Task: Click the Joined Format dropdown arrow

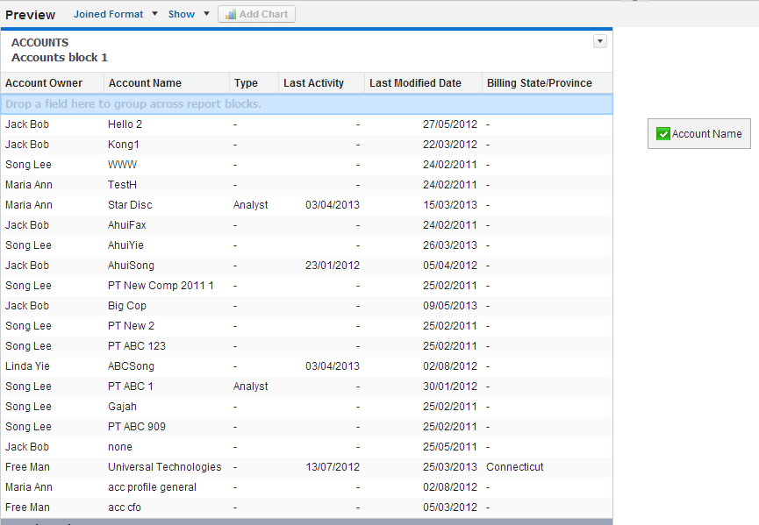Action: [x=154, y=14]
